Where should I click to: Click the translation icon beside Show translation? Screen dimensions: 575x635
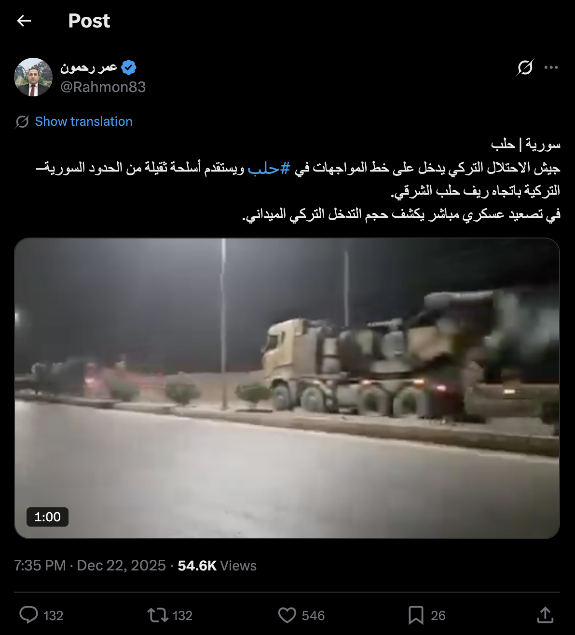(x=22, y=122)
